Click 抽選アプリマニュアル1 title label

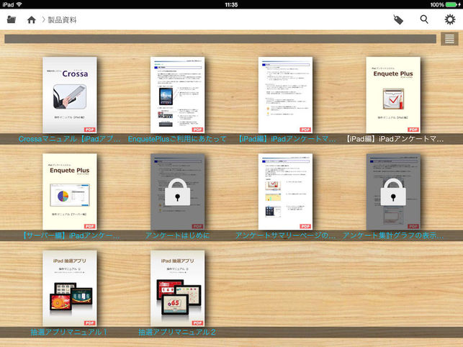(x=69, y=332)
